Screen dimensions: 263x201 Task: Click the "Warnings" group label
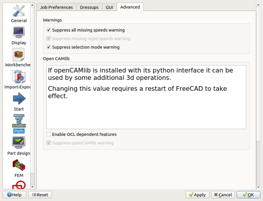(x=52, y=20)
